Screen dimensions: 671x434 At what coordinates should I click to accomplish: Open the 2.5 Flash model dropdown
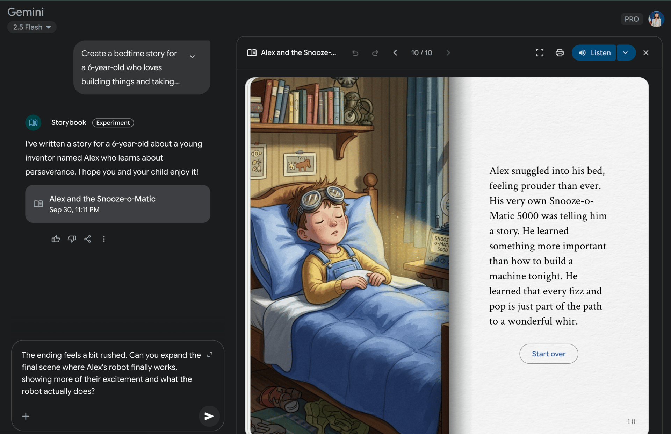(x=32, y=27)
